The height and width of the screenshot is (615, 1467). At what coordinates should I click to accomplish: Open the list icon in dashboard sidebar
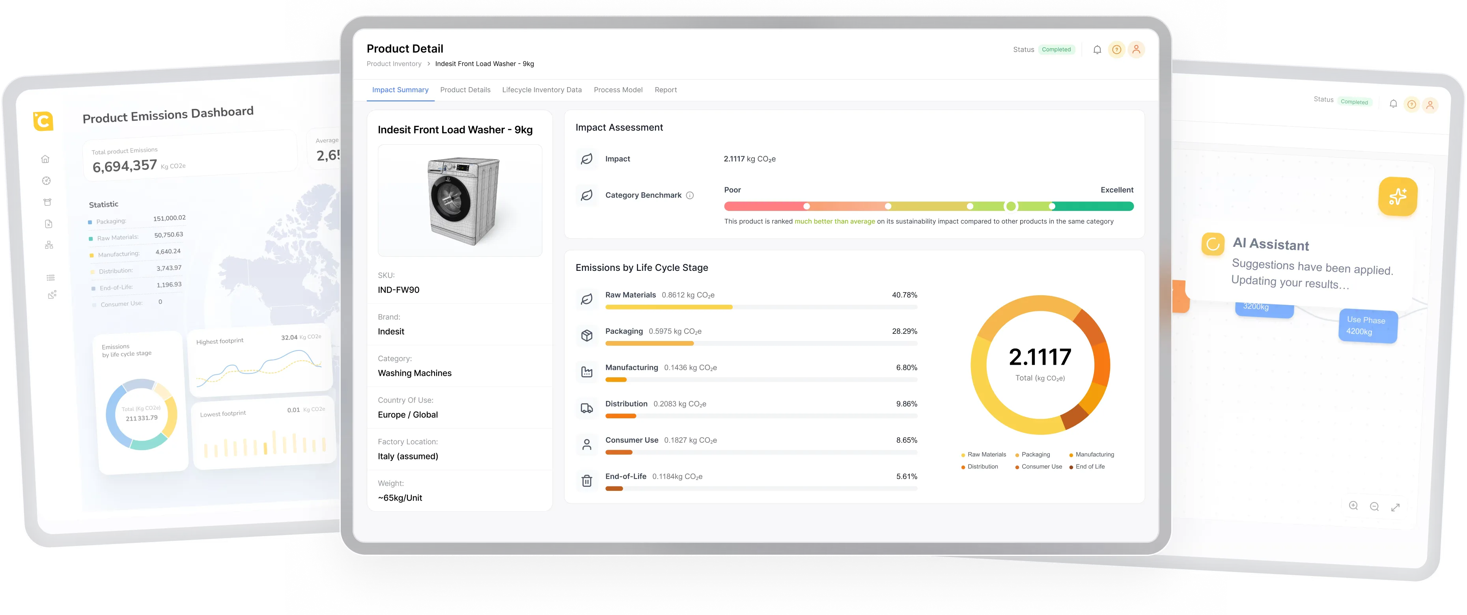pos(51,278)
